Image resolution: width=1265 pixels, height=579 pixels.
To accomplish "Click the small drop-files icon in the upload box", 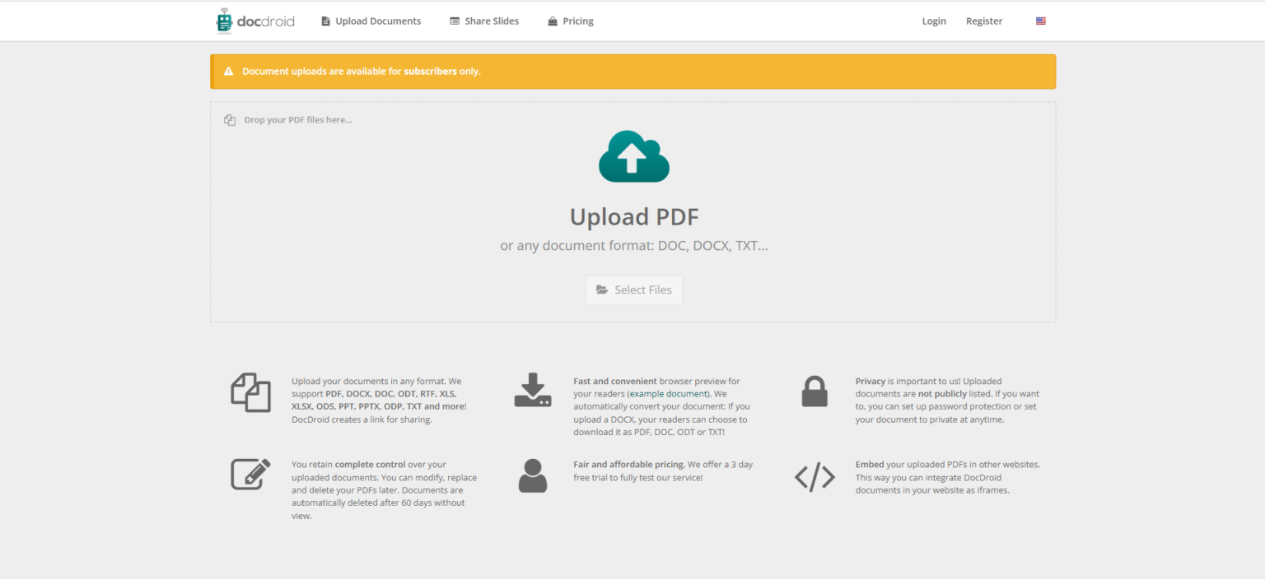I will (229, 119).
